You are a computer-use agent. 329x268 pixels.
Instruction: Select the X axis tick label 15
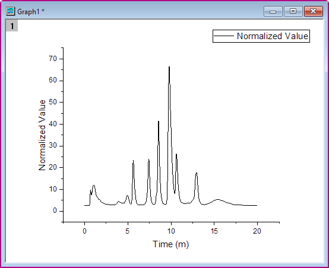(214, 231)
